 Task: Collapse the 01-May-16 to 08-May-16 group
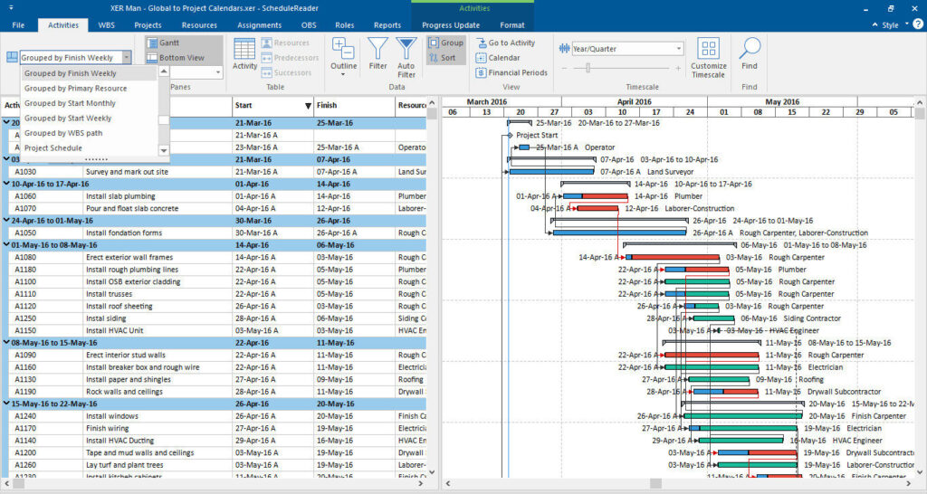[x=6, y=244]
